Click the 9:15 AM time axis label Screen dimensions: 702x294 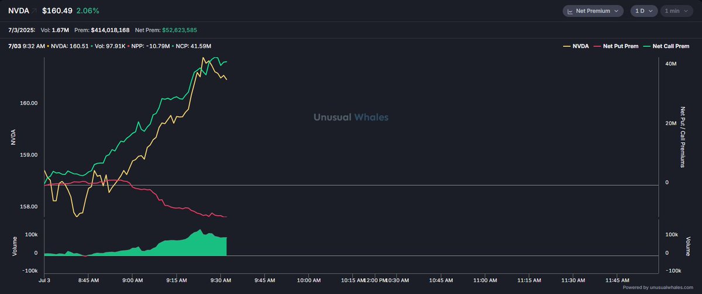tap(177, 280)
